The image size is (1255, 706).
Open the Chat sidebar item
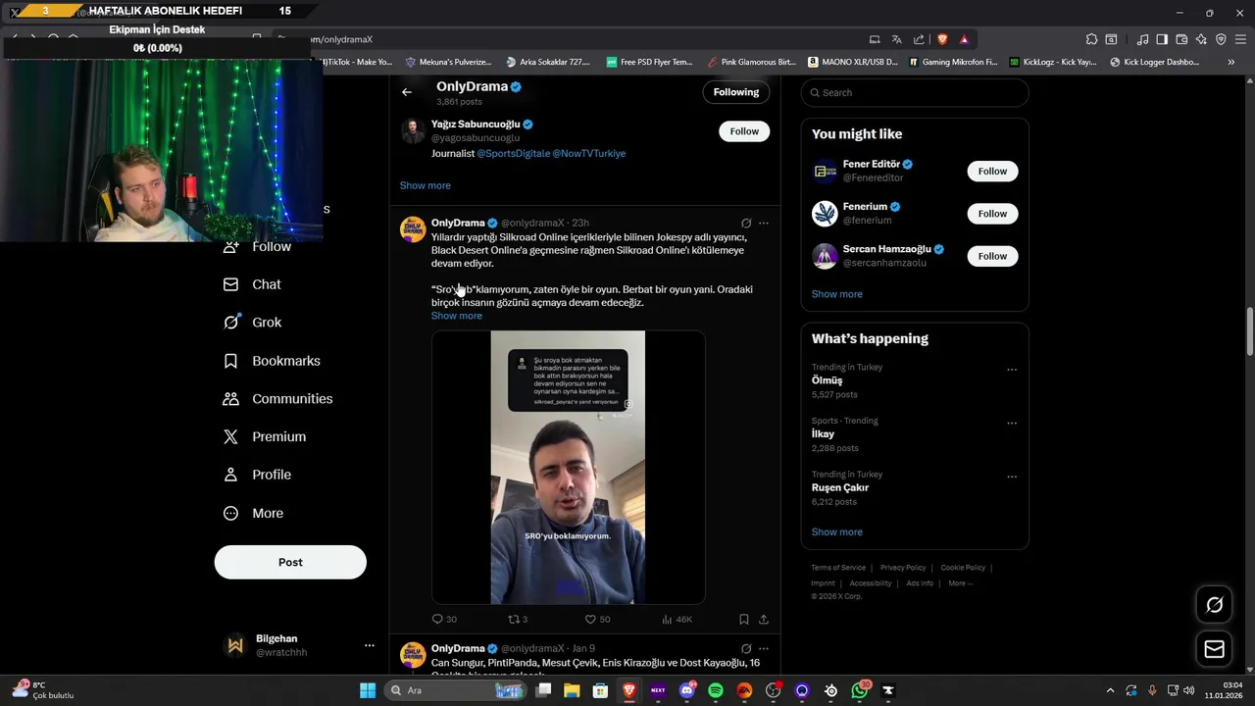coord(252,284)
